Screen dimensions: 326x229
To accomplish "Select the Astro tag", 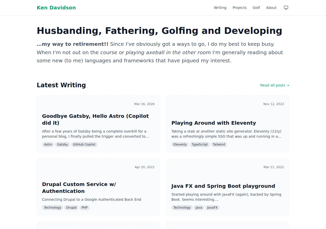I will click(x=48, y=144).
